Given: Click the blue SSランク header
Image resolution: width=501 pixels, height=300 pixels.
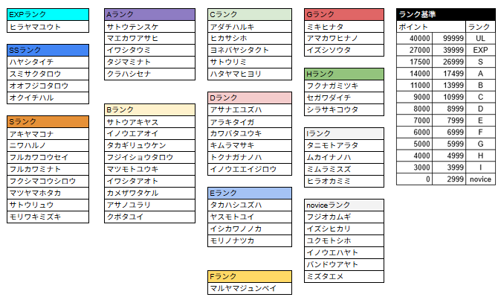Looking at the screenshot, I should pos(48,50).
